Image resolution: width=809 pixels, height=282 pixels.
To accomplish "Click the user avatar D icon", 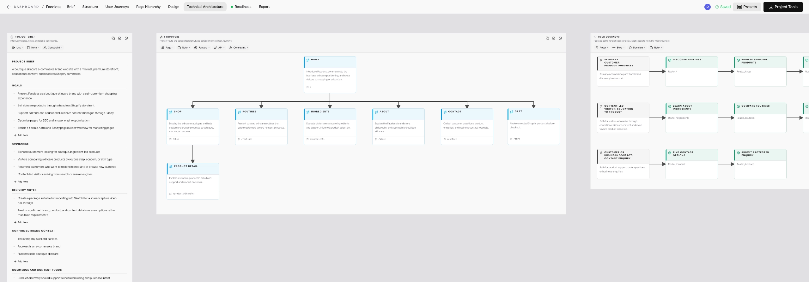I will tap(708, 7).
